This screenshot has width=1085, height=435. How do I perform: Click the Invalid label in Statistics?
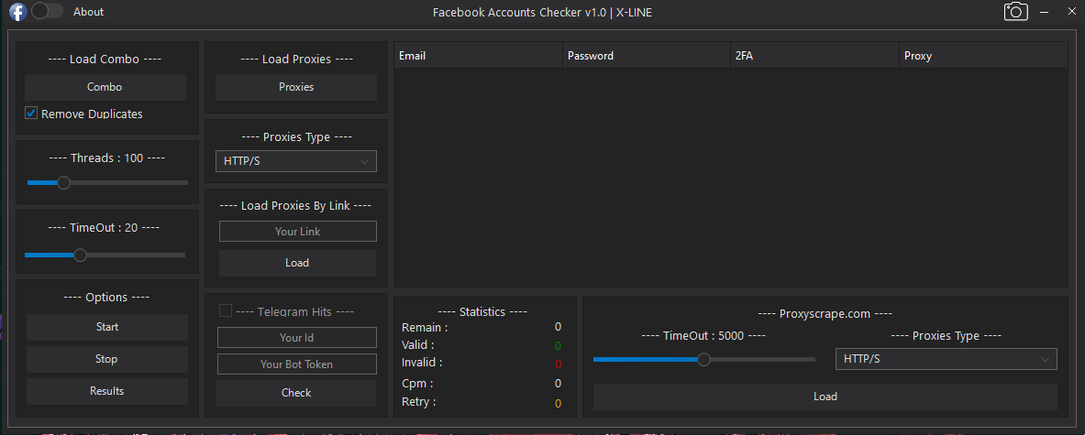421,362
